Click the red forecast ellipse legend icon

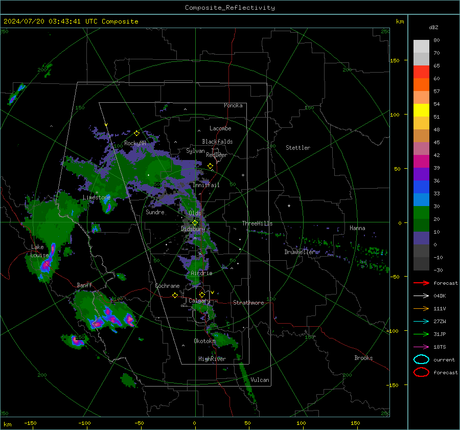421,372
